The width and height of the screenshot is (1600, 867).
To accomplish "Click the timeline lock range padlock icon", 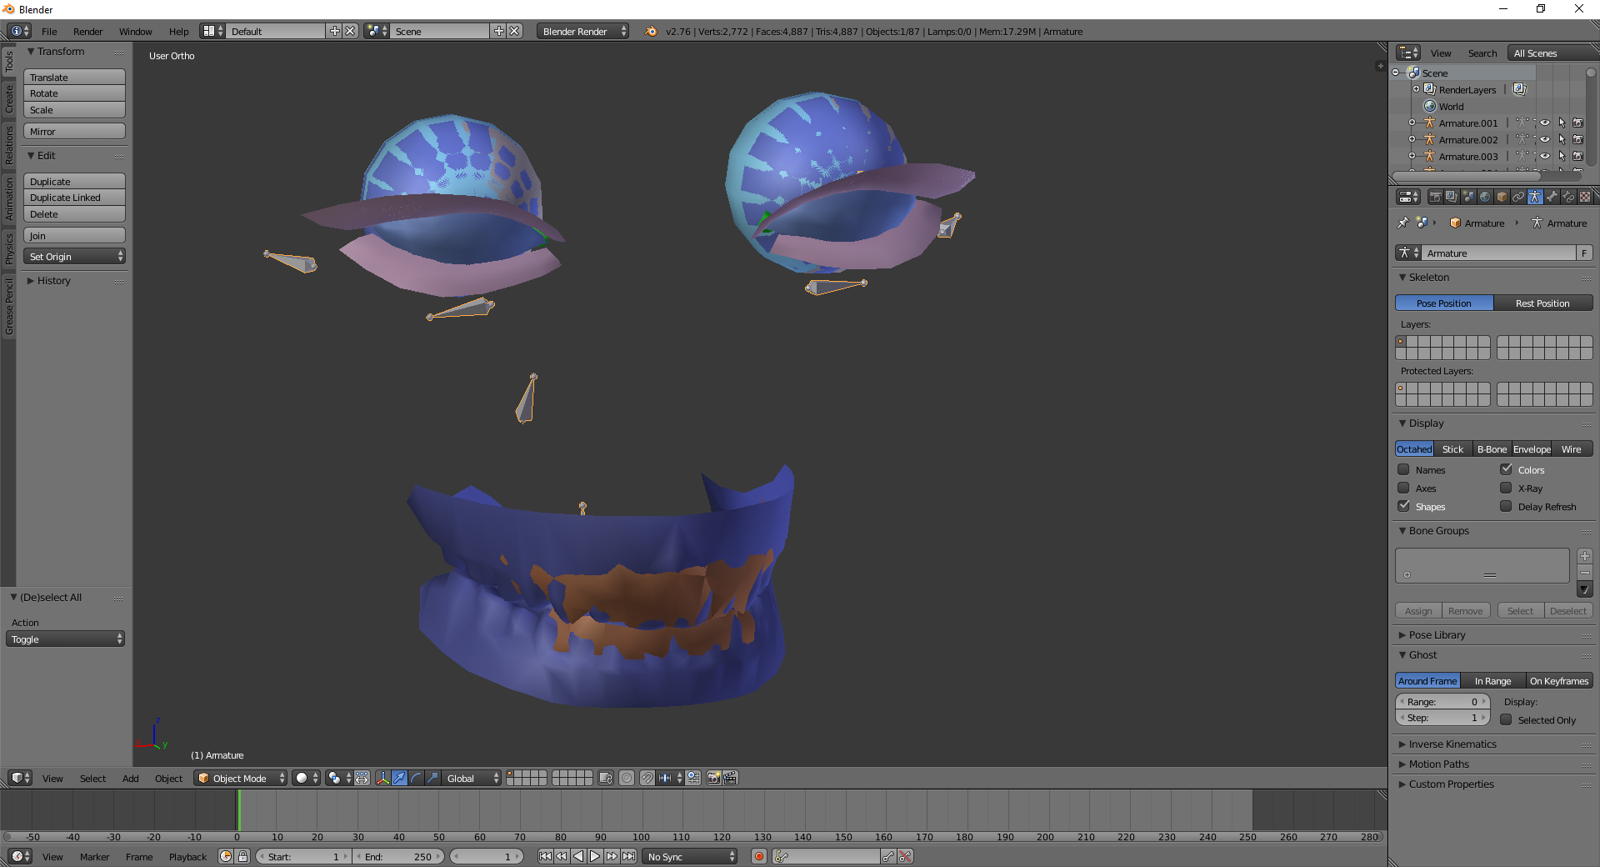I will point(242,856).
